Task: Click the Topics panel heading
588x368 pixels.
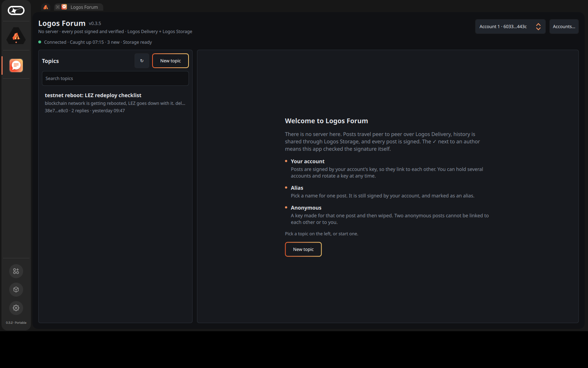Action: tap(50, 61)
